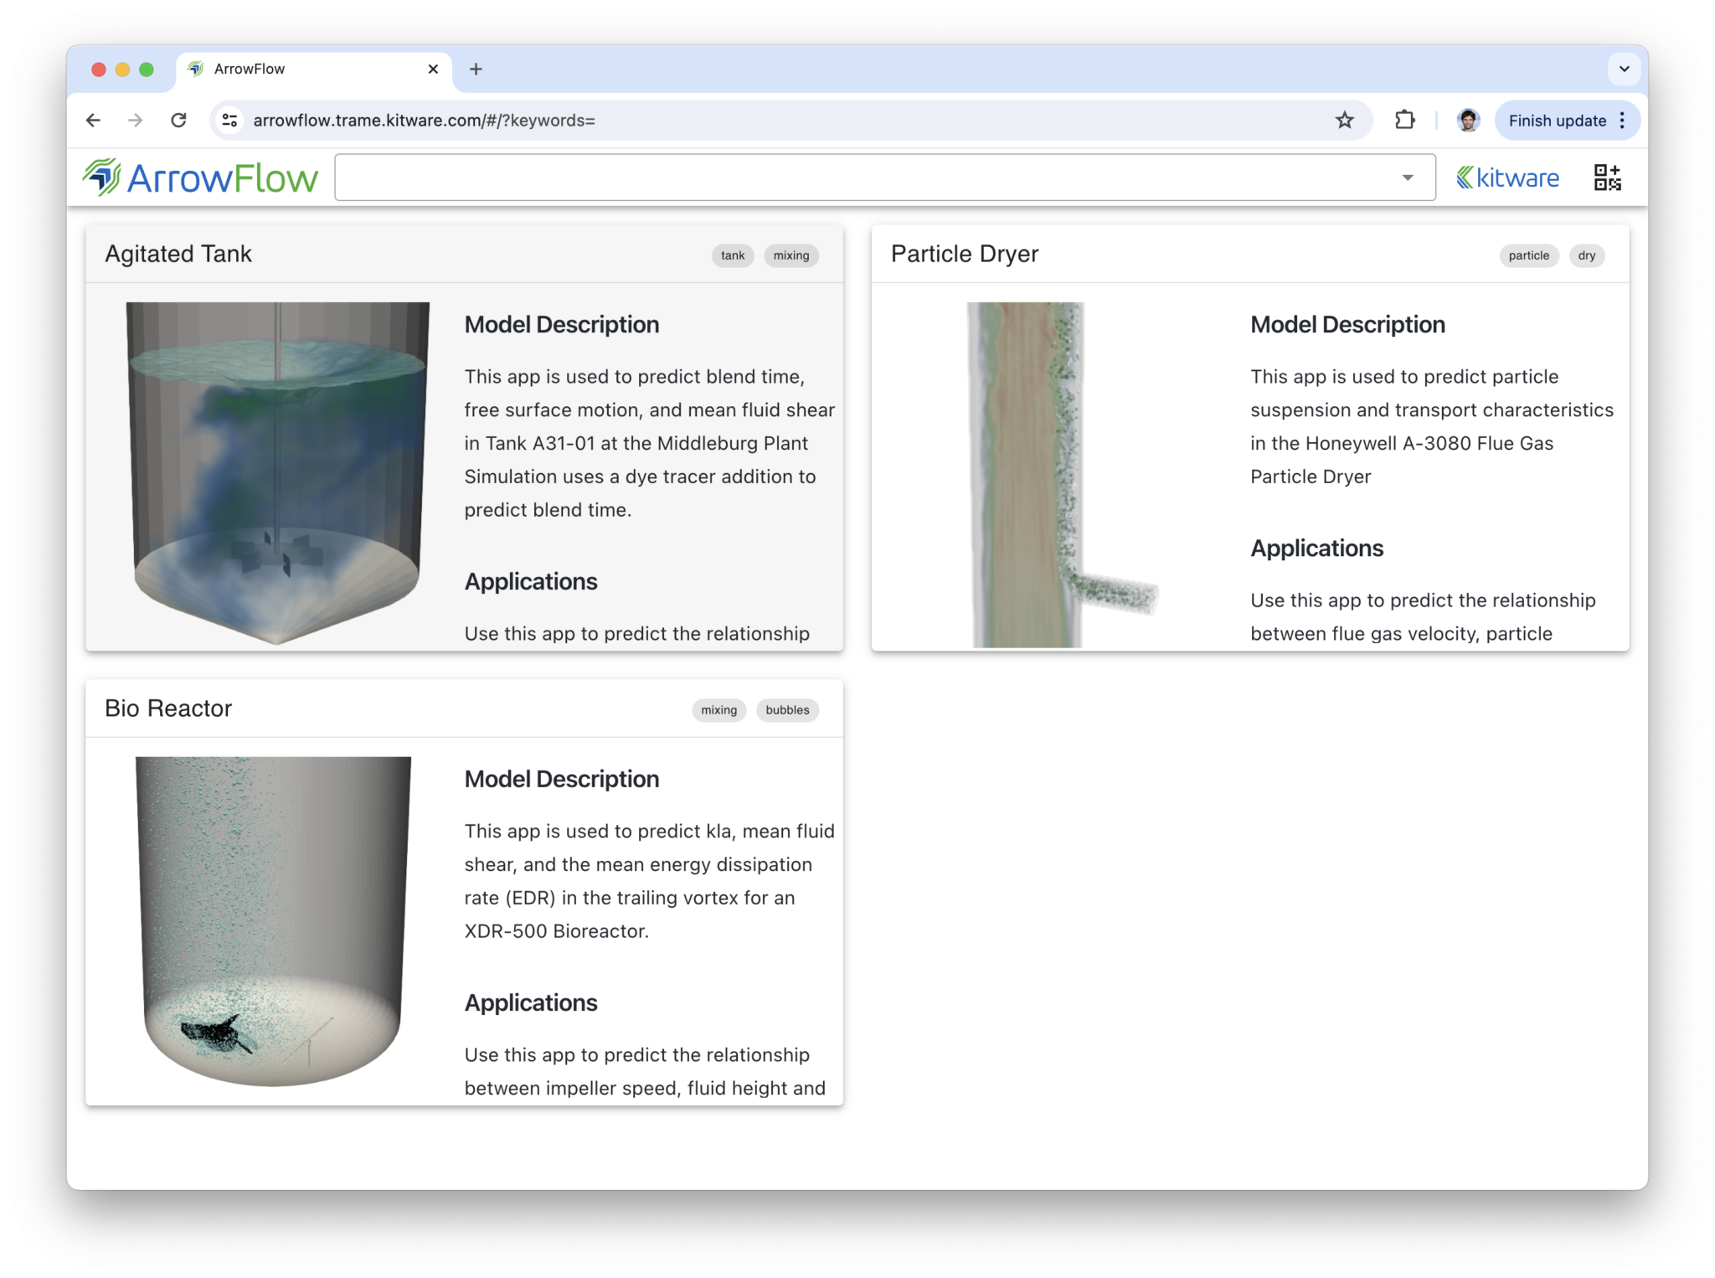Open a new browser tab with the plus button
The width and height of the screenshot is (1715, 1278).
coord(476,69)
